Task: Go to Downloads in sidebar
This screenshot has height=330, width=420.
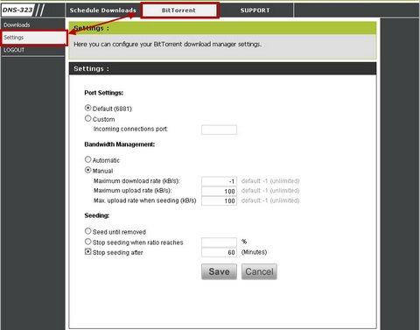Action: point(17,25)
